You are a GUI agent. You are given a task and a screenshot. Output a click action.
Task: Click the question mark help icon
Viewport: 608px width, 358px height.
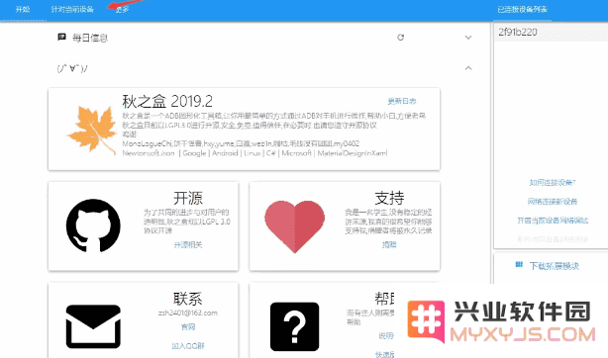(x=295, y=326)
